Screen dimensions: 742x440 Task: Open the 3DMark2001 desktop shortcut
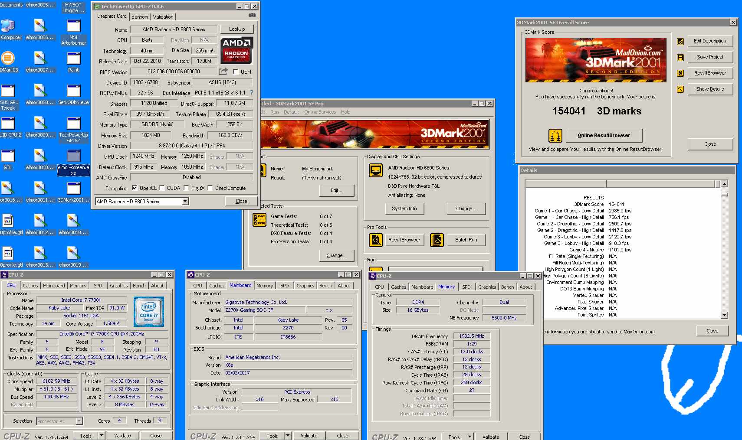pyautogui.click(x=73, y=192)
